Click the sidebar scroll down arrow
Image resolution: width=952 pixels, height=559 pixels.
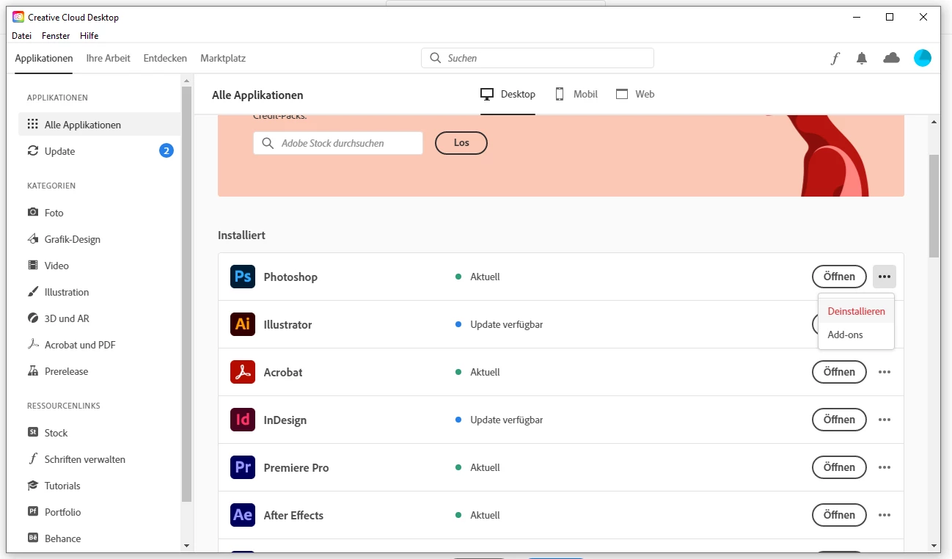tap(186, 546)
